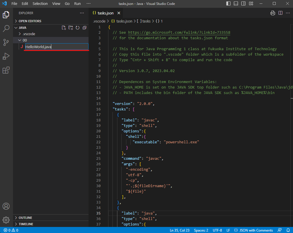Toggle the primary side bar layout button
293x233 pixels.
click(228, 4)
